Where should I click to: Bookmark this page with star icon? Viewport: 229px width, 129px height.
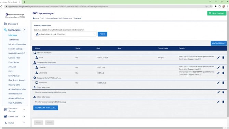211,7
